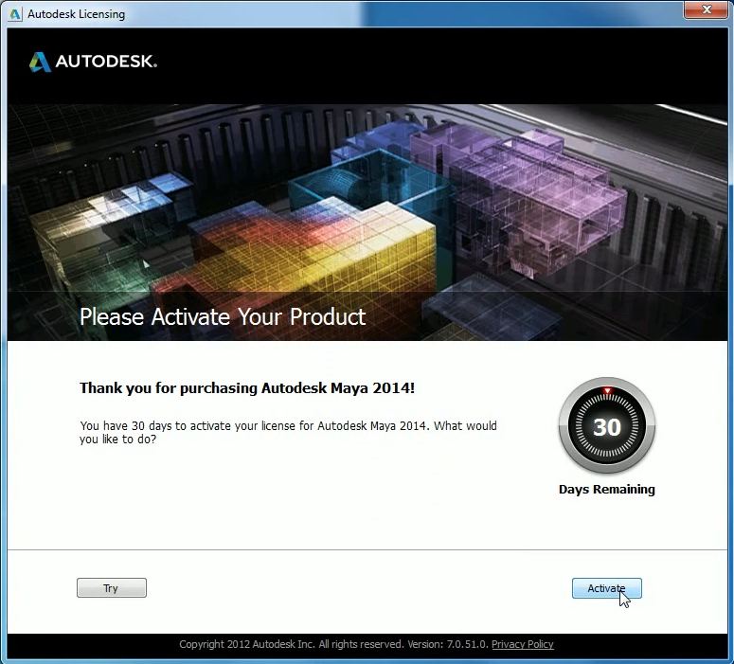Click the Days Remaining label
734x664 pixels.
(606, 490)
